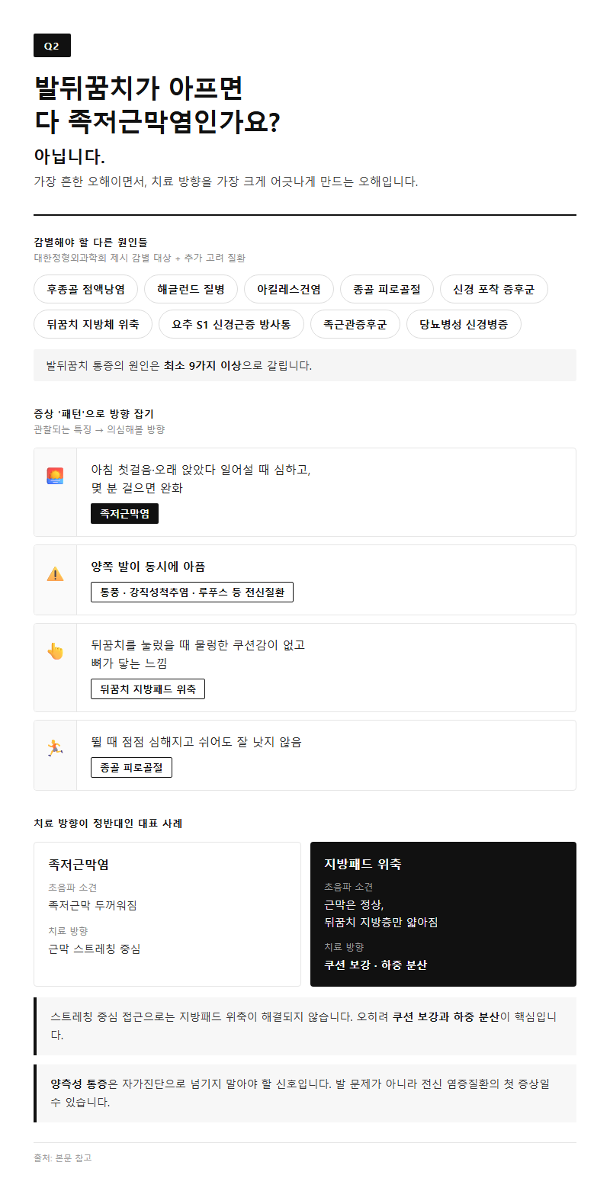Select the 종골 피로골절 chip in the chip list

pos(387,289)
